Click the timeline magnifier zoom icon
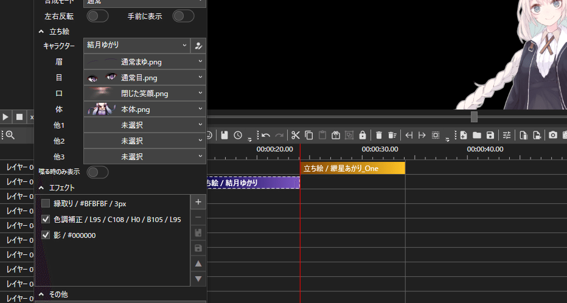 coord(10,135)
